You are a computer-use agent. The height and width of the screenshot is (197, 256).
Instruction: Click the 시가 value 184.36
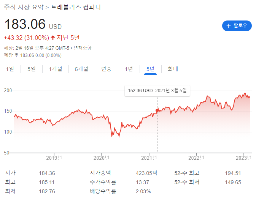point(47,173)
